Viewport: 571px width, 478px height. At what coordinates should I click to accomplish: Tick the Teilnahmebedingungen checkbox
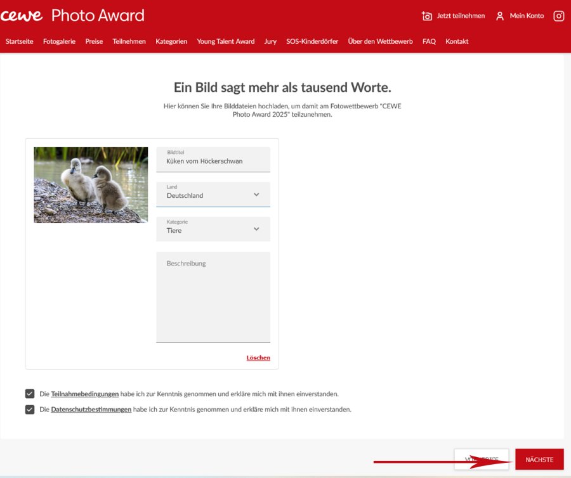pyautogui.click(x=30, y=394)
